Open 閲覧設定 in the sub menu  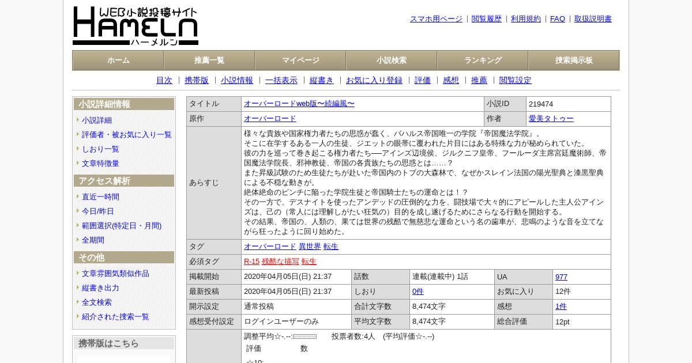tap(516, 81)
